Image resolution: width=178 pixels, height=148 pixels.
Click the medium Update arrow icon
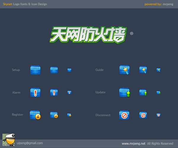[143, 92]
